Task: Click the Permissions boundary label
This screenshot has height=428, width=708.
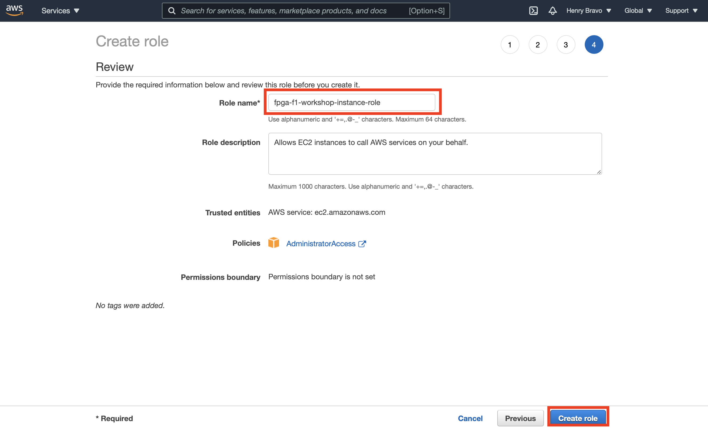Action: click(x=220, y=277)
